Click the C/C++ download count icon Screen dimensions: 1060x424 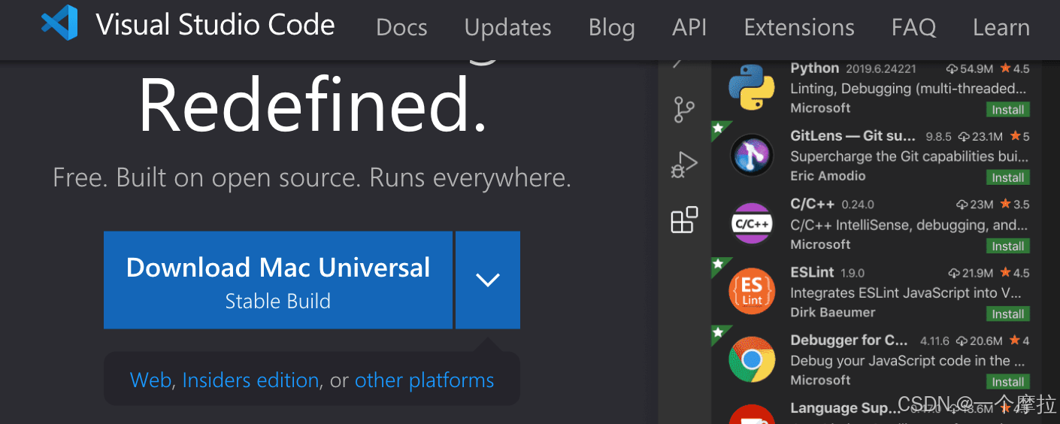coord(962,204)
